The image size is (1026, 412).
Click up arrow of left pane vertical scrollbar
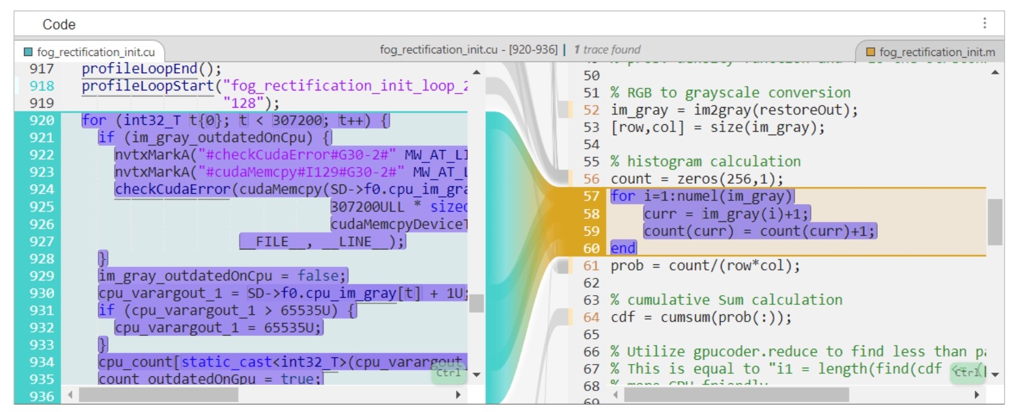[x=476, y=72]
